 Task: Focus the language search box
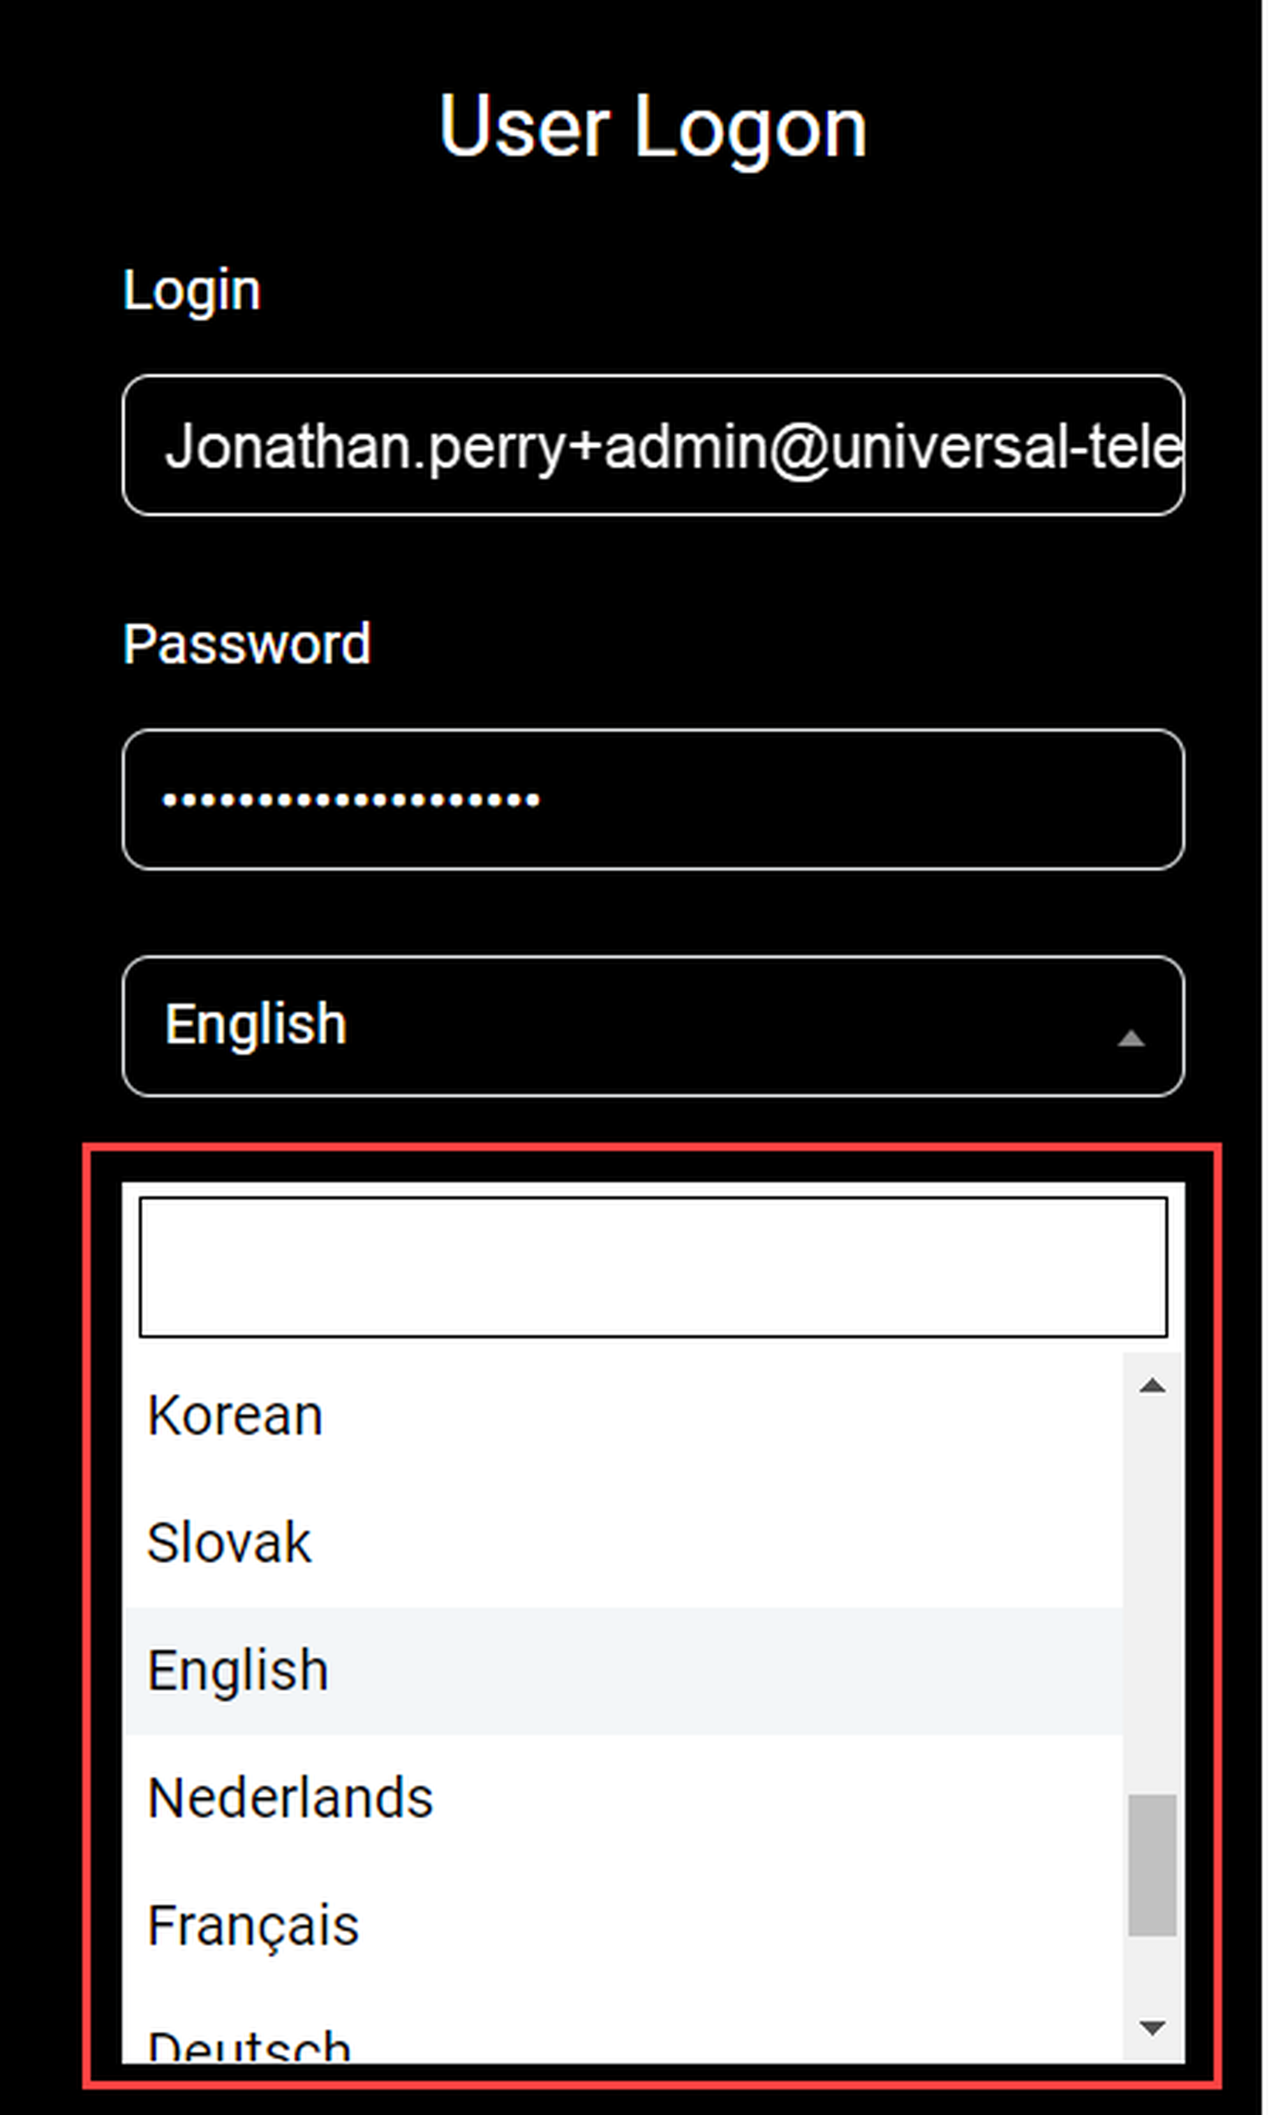coord(653,1267)
